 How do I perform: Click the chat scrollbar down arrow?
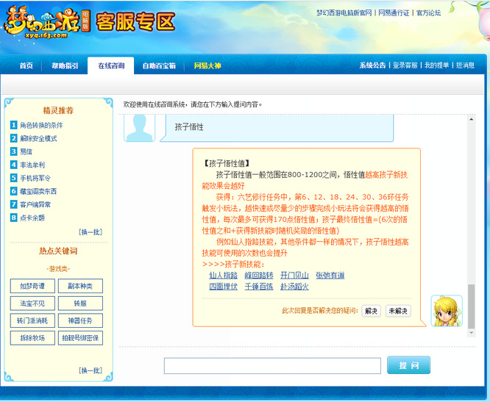point(472,333)
